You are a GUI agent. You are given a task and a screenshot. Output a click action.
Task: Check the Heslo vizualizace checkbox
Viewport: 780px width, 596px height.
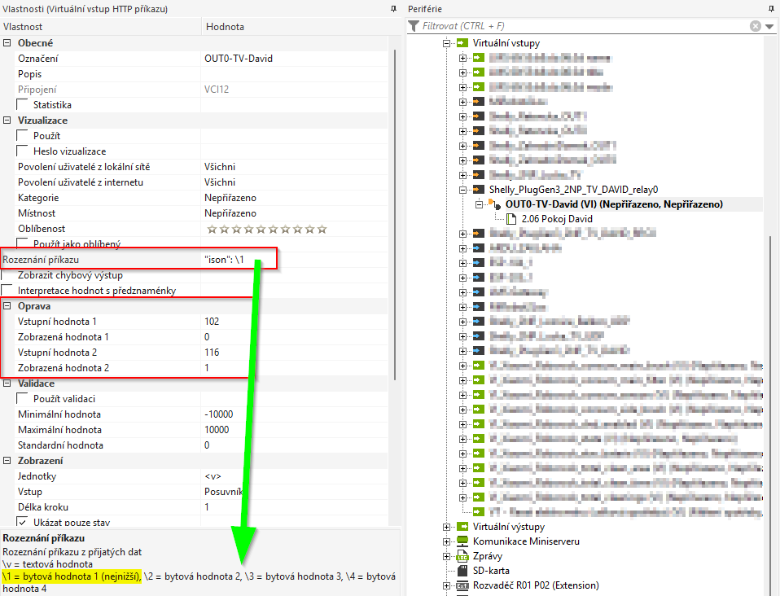(x=23, y=151)
